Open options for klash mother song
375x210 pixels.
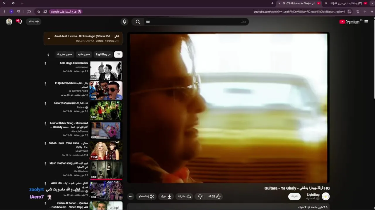pos(45,164)
